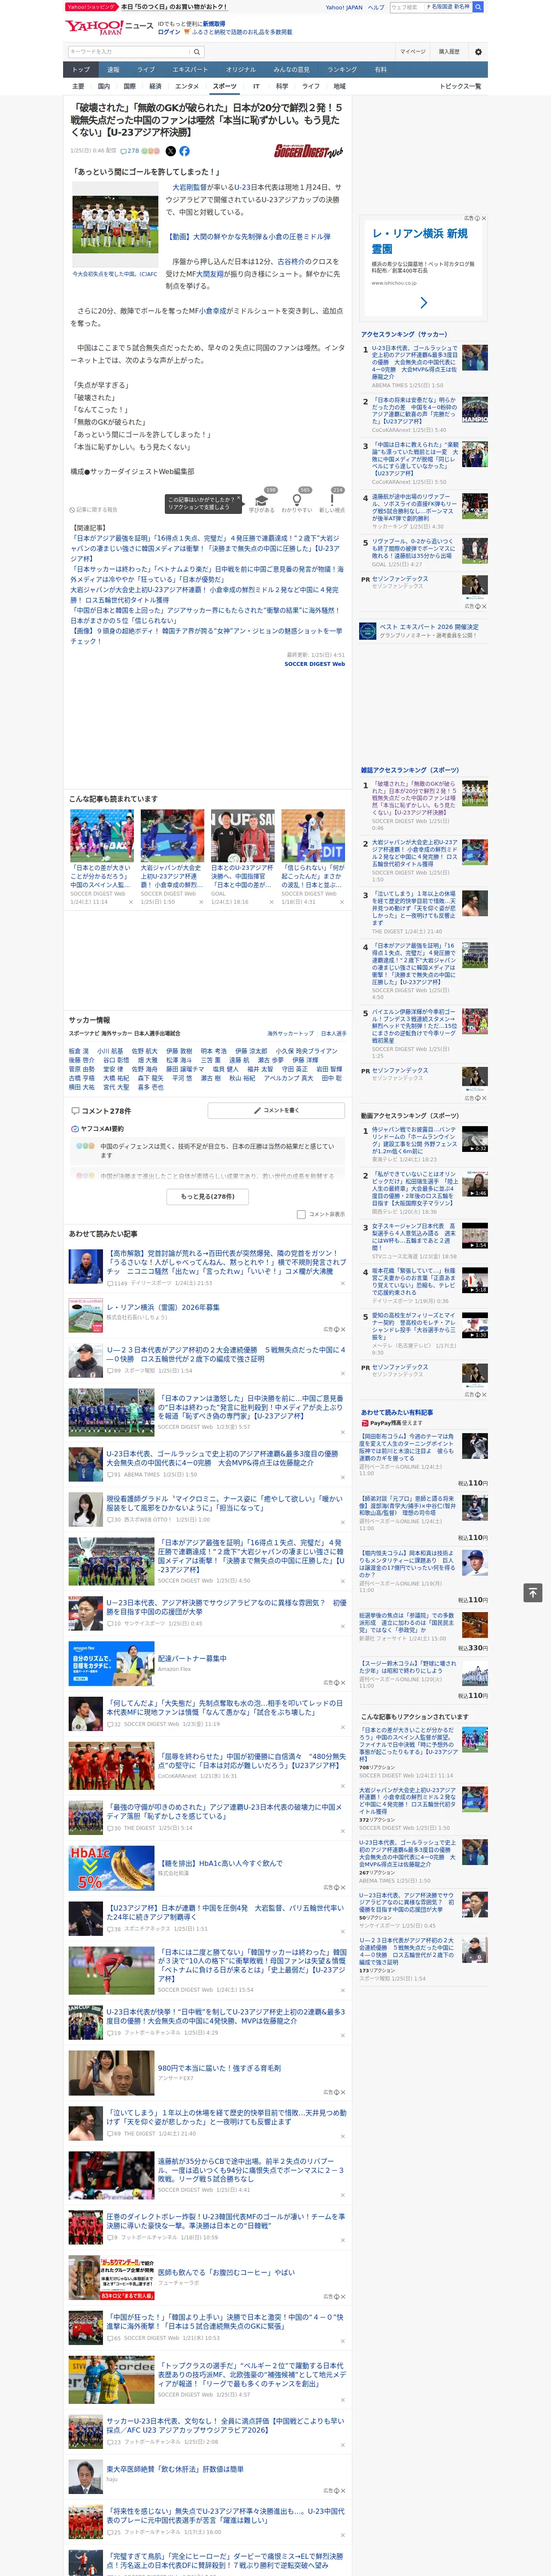Toggle the コメント非表示 checkbox
The height and width of the screenshot is (2576, 551).
[x=301, y=1214]
